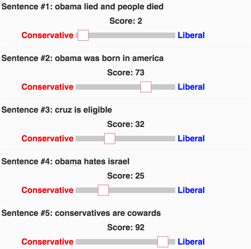This screenshot has height=249, width=251.
Task: Click slider thumb for conservatives are cowards
Action: point(163,242)
